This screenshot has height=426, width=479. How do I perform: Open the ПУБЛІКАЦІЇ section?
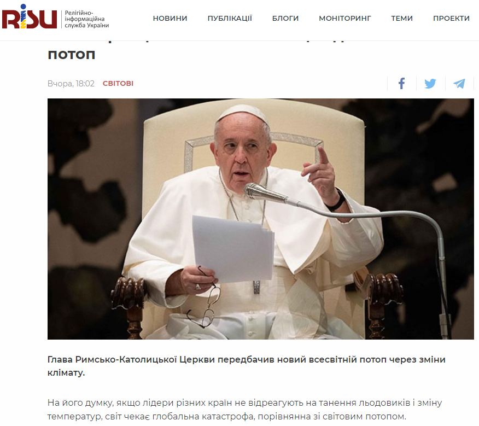point(230,19)
